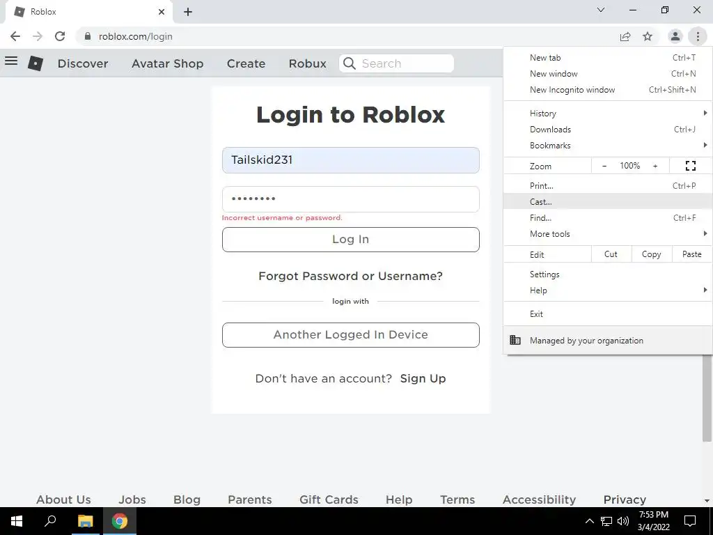Viewport: 713px width, 535px height.
Task: Open the Avatar Shop link
Action: [167, 63]
